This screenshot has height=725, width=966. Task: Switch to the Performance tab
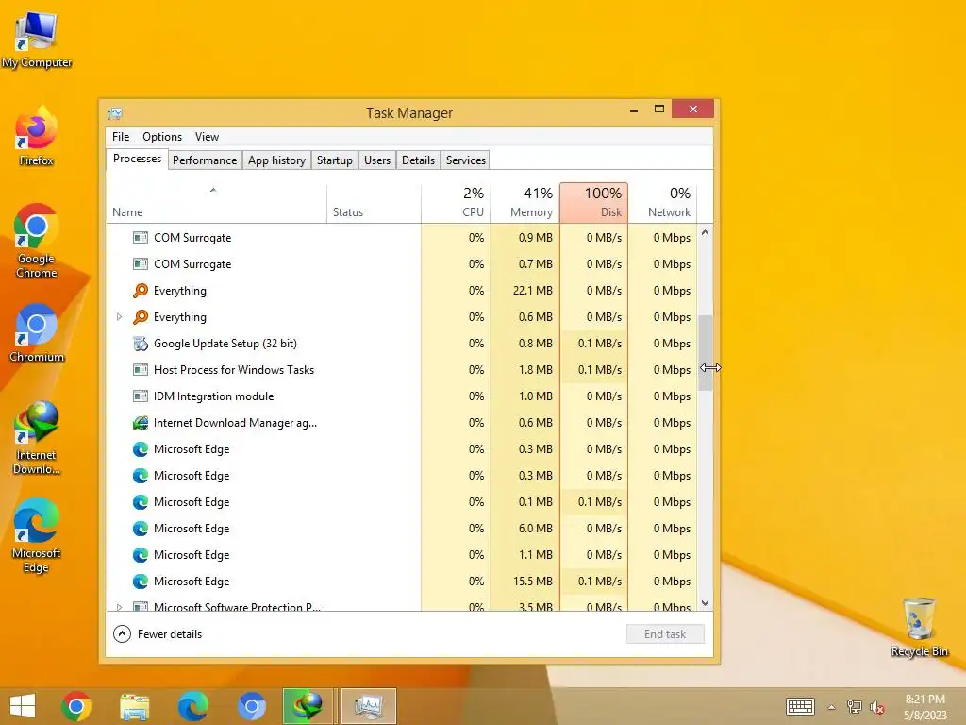coord(205,160)
